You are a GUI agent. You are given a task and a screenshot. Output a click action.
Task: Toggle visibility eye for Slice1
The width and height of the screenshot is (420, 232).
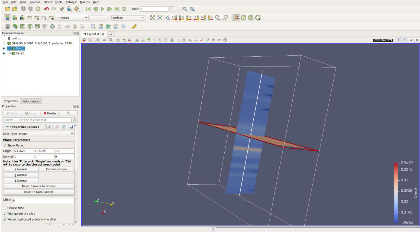4,48
